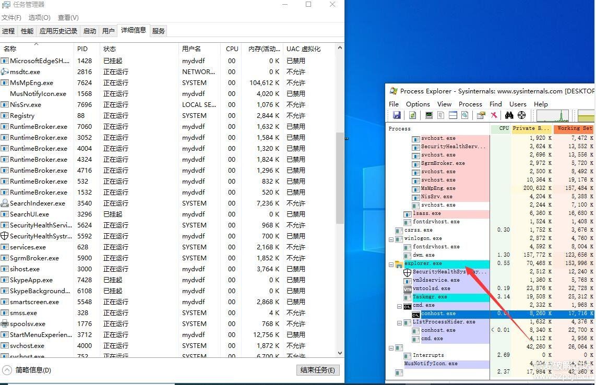Collapse the explorer.exe tree node
Viewport: 596px width, 385px height.
[x=391, y=264]
